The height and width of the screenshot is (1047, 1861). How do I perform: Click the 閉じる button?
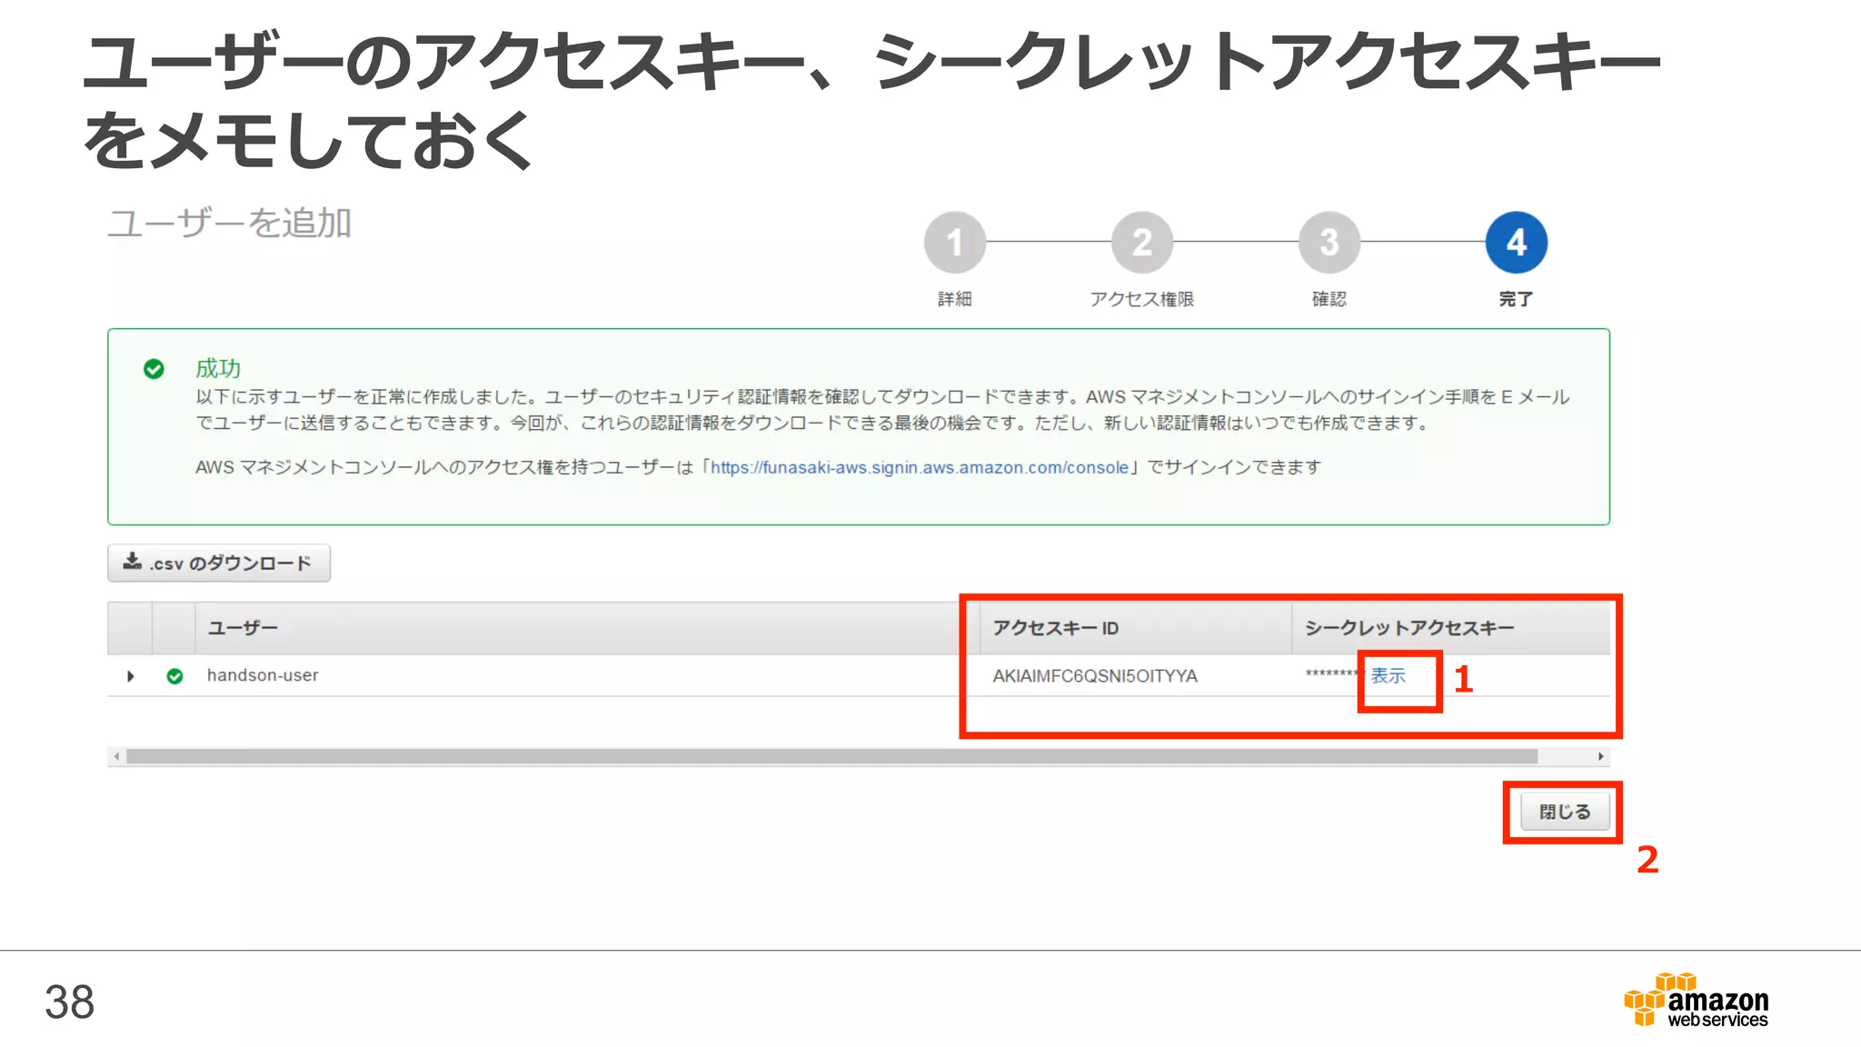coord(1564,812)
